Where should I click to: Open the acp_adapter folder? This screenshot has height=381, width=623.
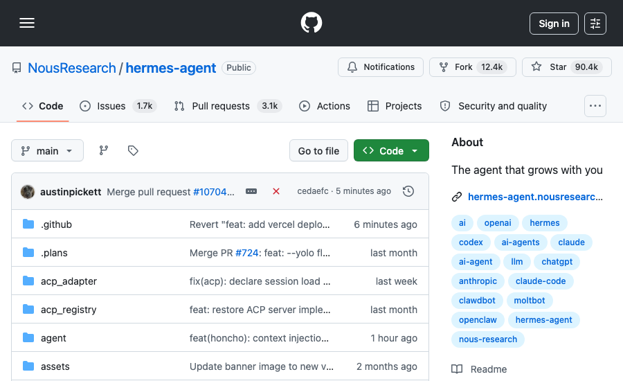tap(69, 281)
